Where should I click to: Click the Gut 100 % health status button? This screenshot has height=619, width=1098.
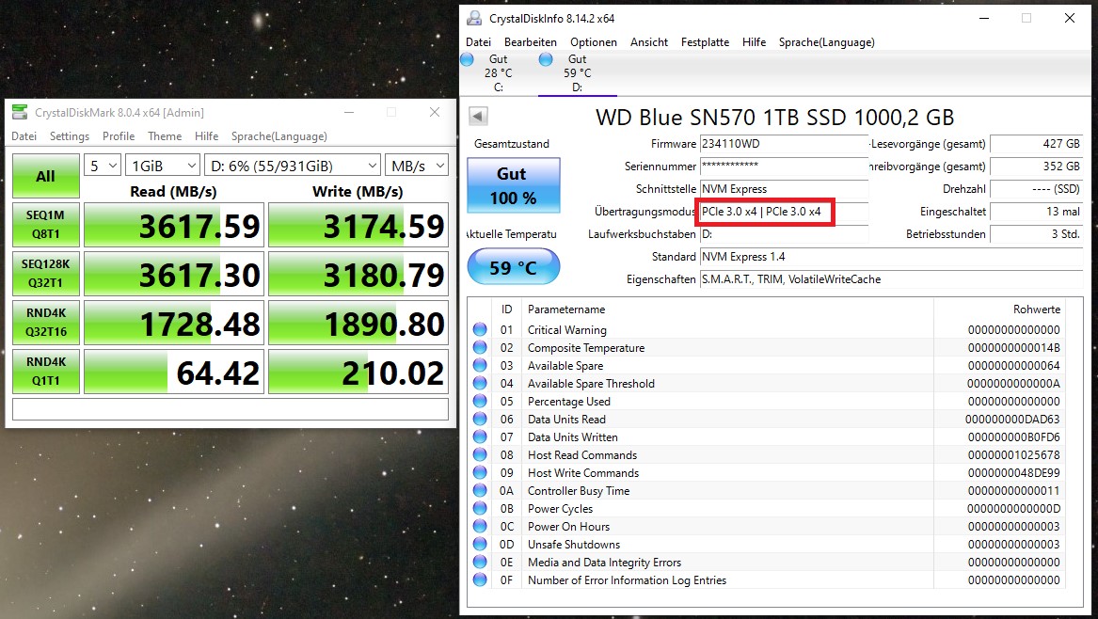[x=514, y=185]
